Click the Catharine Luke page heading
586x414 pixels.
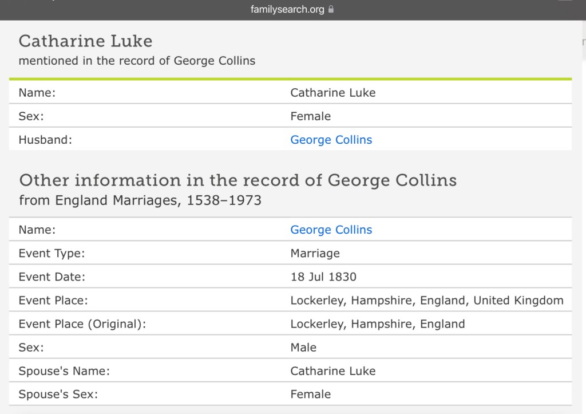pos(85,41)
